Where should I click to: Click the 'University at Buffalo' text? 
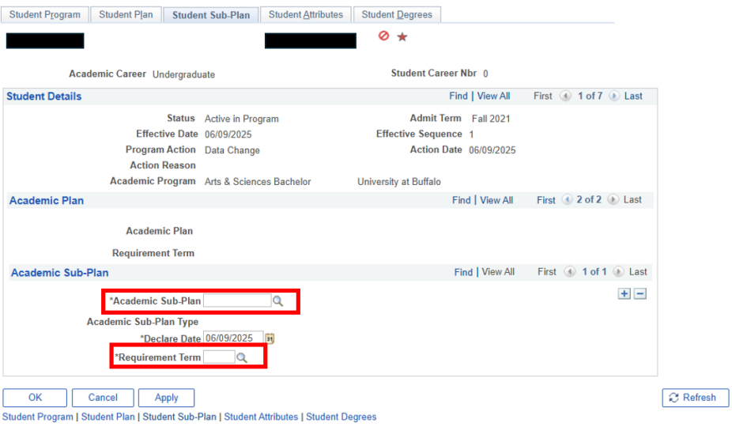pyautogui.click(x=399, y=182)
